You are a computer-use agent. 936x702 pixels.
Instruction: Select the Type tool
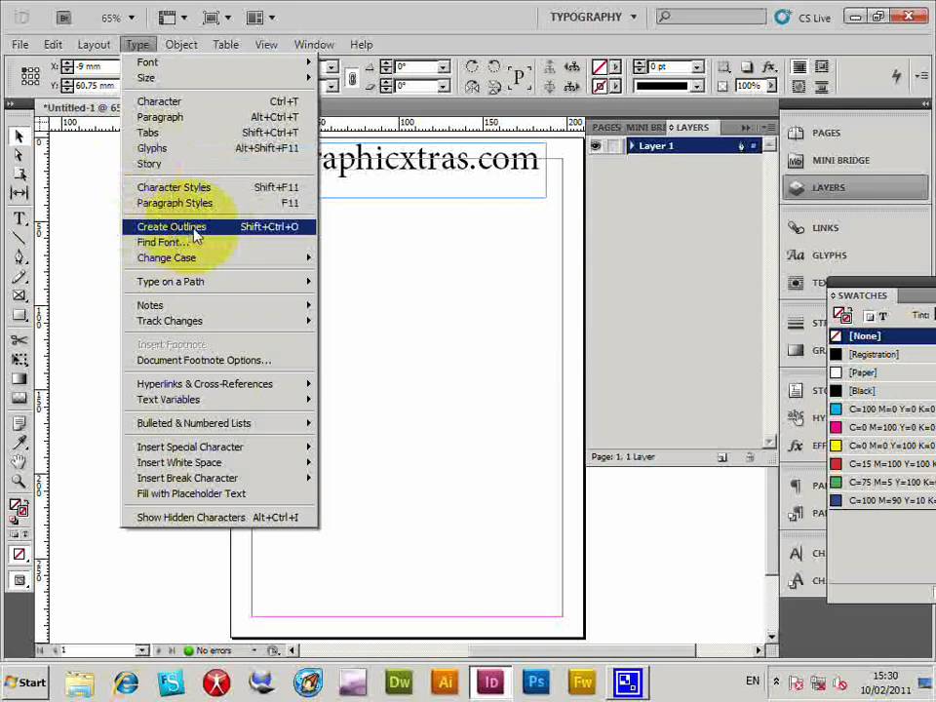(x=19, y=218)
